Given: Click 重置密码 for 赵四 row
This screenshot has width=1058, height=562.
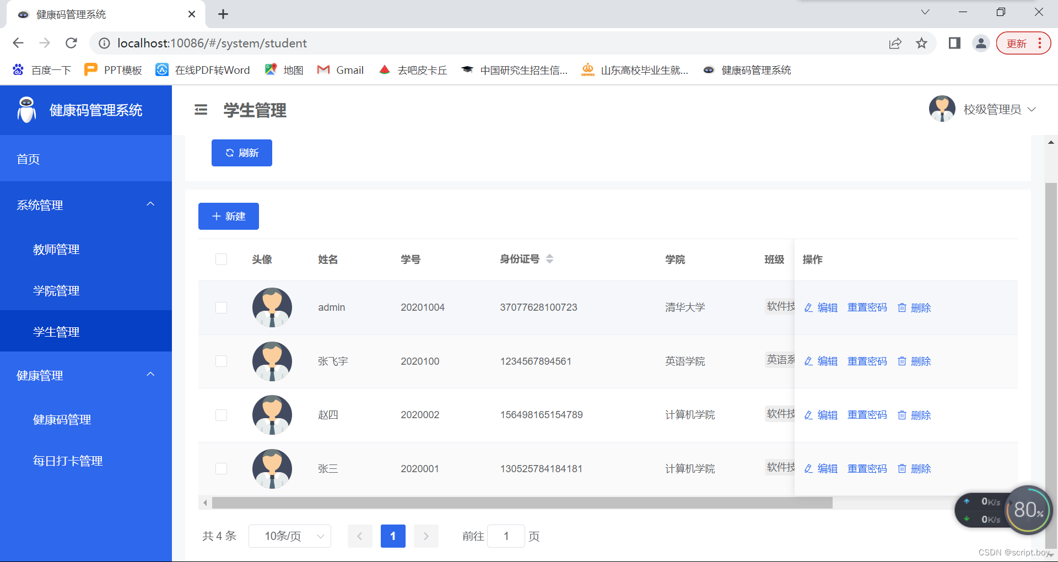Looking at the screenshot, I should click(x=867, y=415).
